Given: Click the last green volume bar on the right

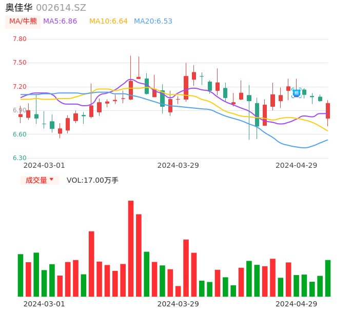Looking at the screenshot, I should (328, 278).
